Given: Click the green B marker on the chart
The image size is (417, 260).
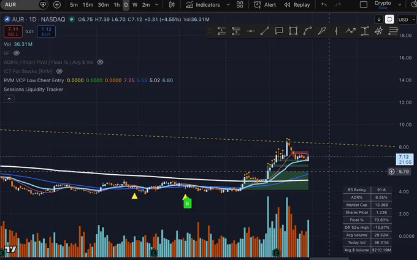Looking at the screenshot, I should pyautogui.click(x=188, y=204).
